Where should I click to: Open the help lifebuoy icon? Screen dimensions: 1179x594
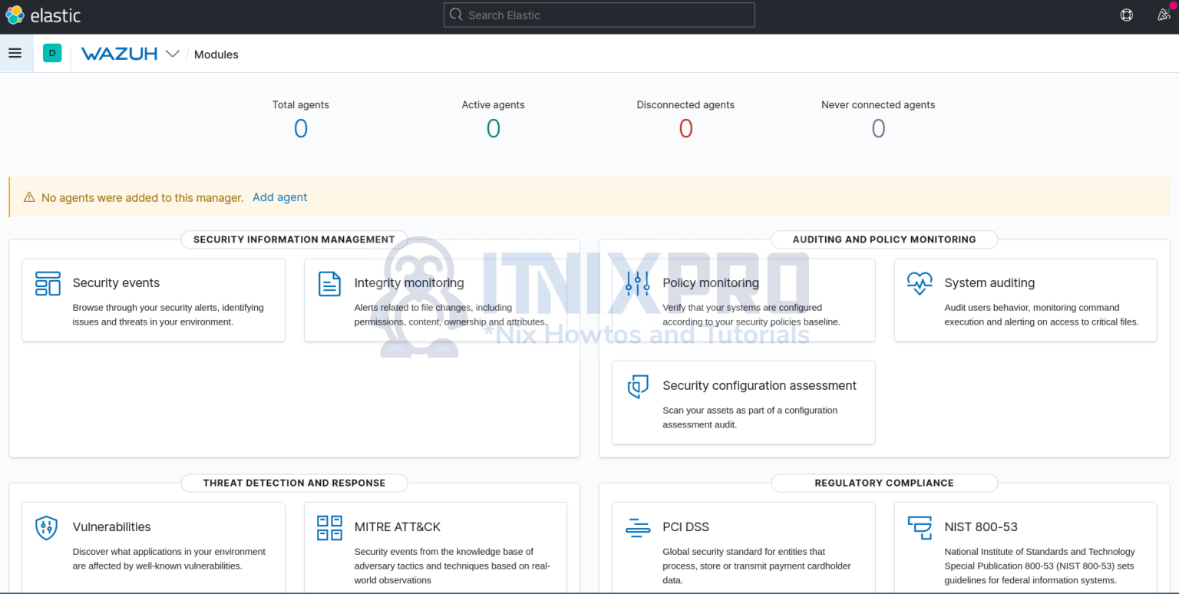tap(1126, 15)
